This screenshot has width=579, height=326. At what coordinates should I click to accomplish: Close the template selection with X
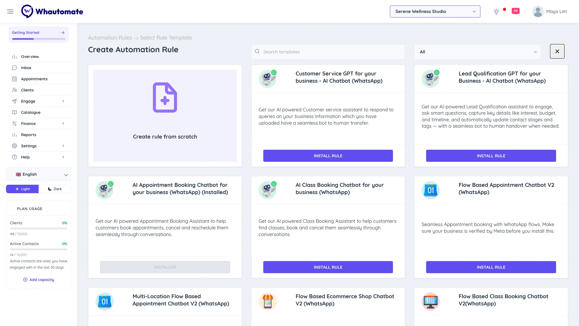(x=557, y=51)
